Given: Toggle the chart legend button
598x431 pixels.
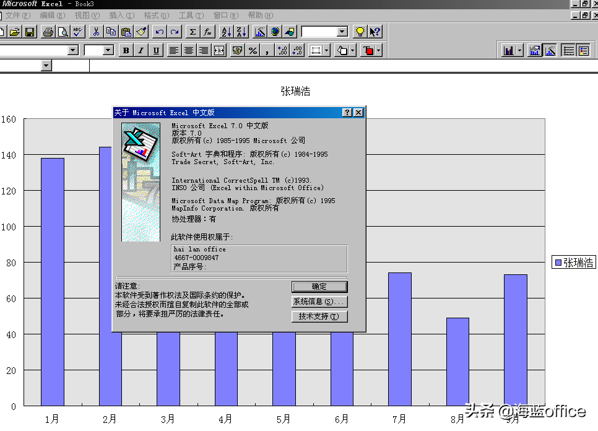Looking at the screenshot, I should [584, 50].
